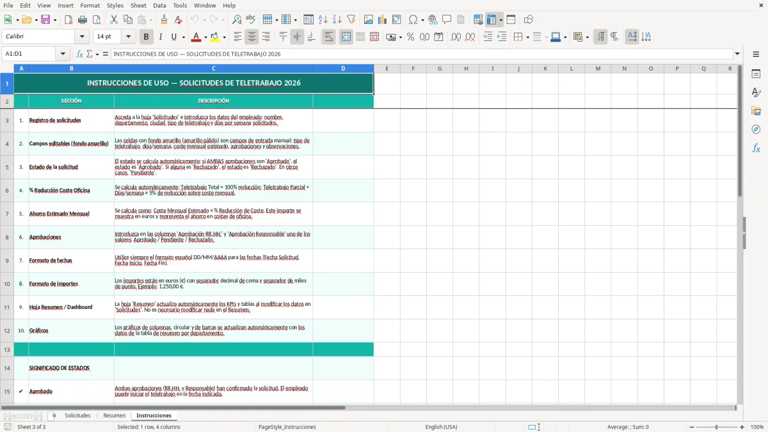Viewport: 768px width, 432px height.
Task: Insert Pivot Table icon
Action: (397, 20)
